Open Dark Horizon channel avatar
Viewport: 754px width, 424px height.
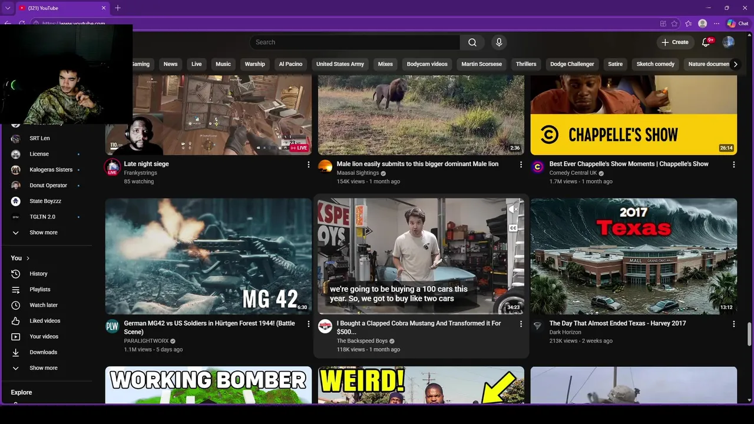[537, 326]
